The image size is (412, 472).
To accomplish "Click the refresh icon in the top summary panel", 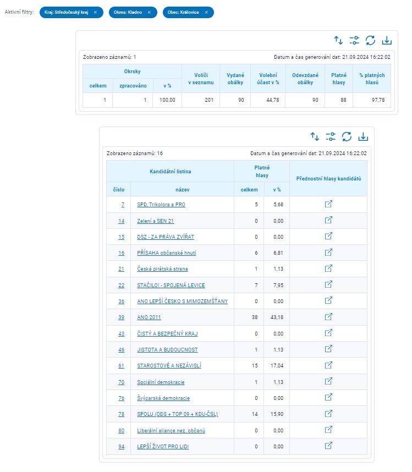I will [370, 40].
